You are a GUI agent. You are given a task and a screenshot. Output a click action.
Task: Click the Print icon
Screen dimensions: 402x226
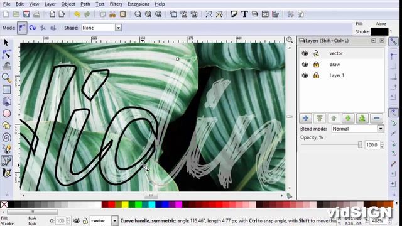[36, 14]
